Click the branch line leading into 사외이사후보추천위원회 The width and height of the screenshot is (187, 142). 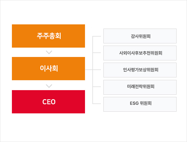(x=97, y=53)
